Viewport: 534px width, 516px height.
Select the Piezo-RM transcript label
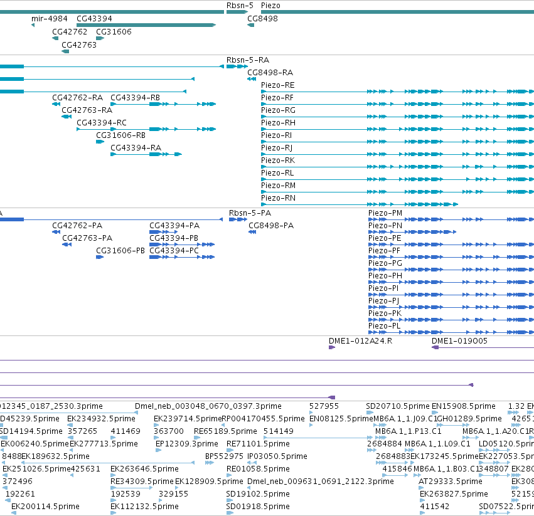pos(278,186)
